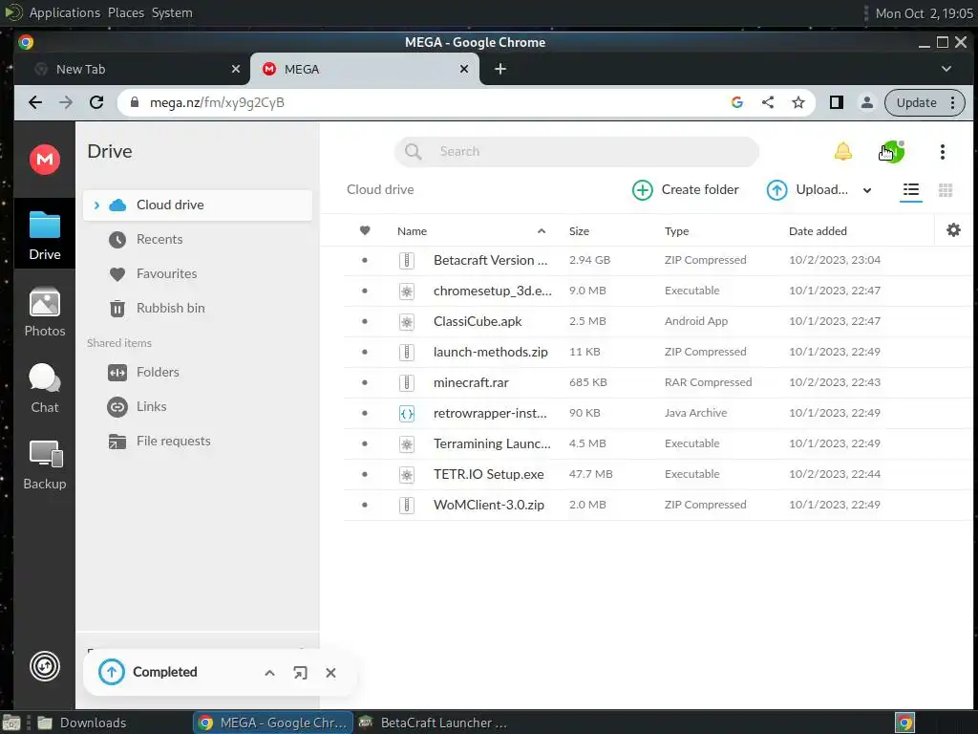Select launch-methods.zip file
This screenshot has height=734, width=978.
tap(658, 352)
